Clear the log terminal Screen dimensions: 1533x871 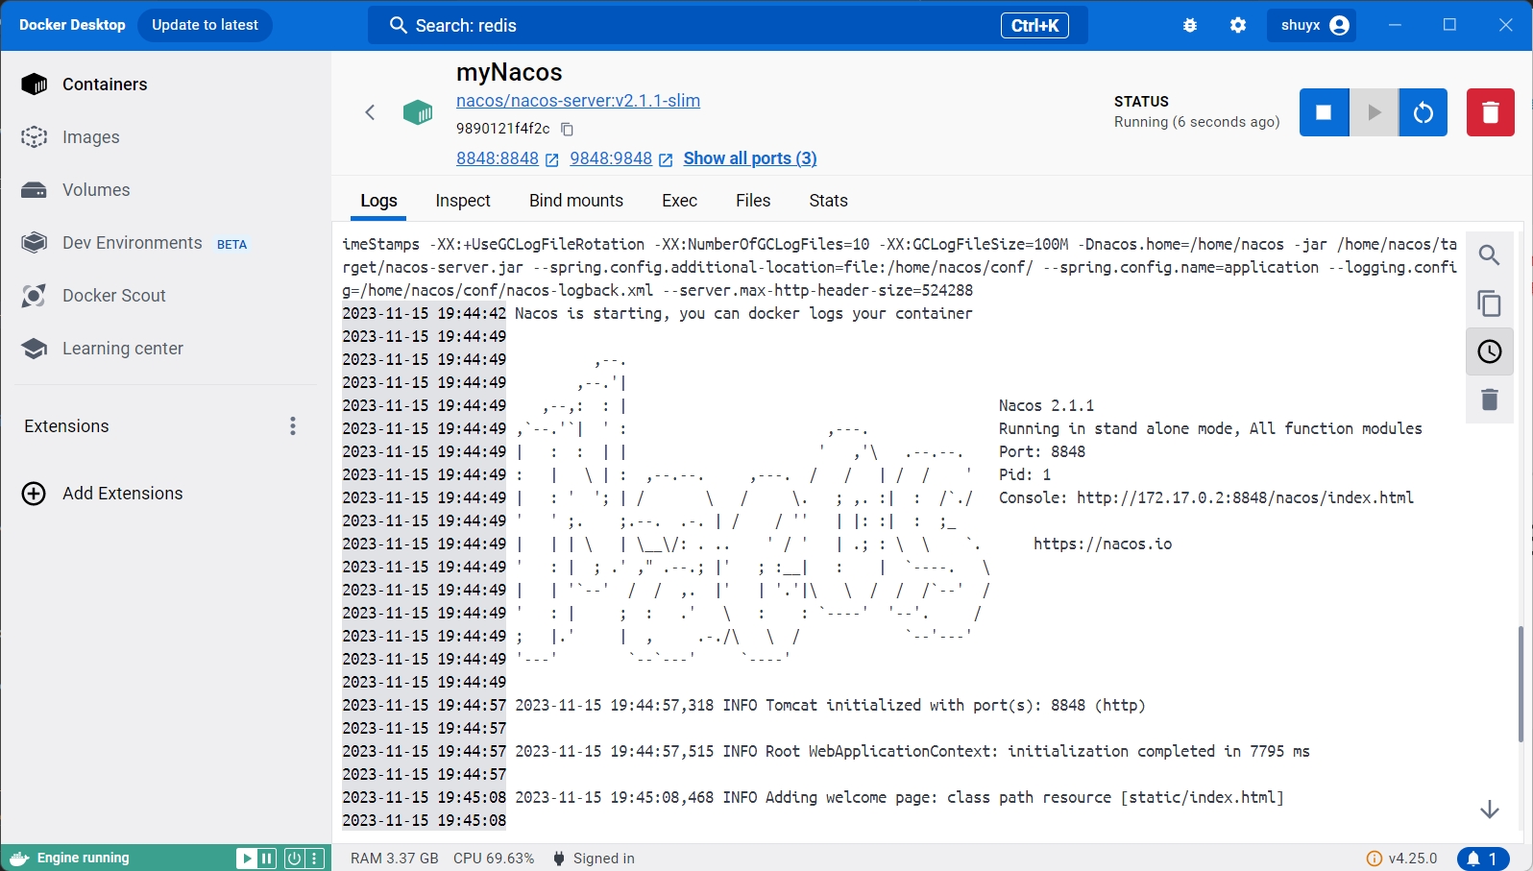tap(1489, 399)
